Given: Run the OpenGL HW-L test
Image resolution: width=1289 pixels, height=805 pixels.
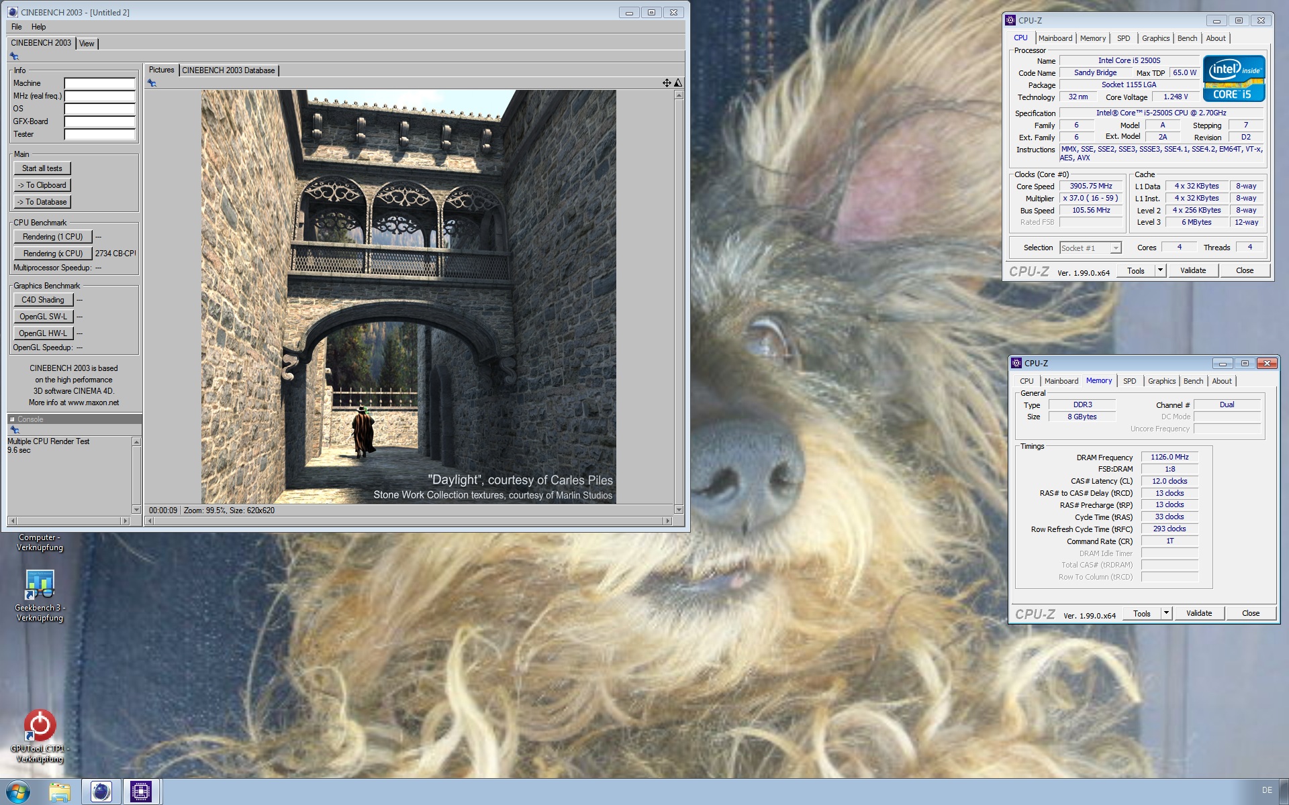Looking at the screenshot, I should pos(42,333).
